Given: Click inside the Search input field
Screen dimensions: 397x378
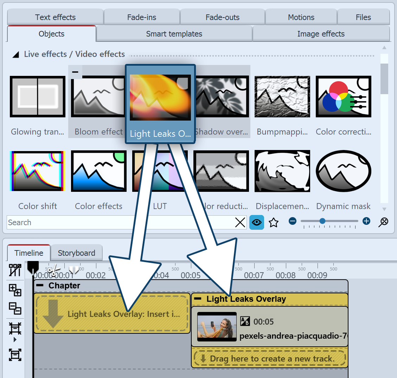Looking at the screenshot, I should [120, 222].
